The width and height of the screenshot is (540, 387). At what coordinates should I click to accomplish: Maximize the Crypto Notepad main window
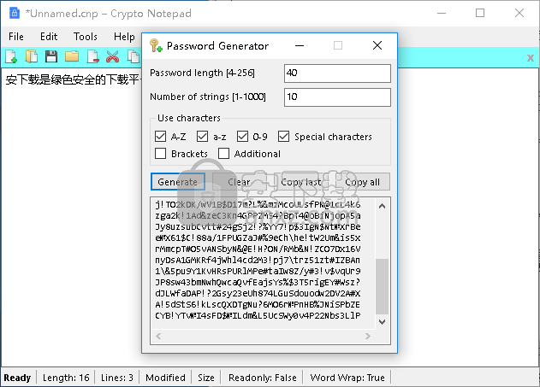coord(480,13)
